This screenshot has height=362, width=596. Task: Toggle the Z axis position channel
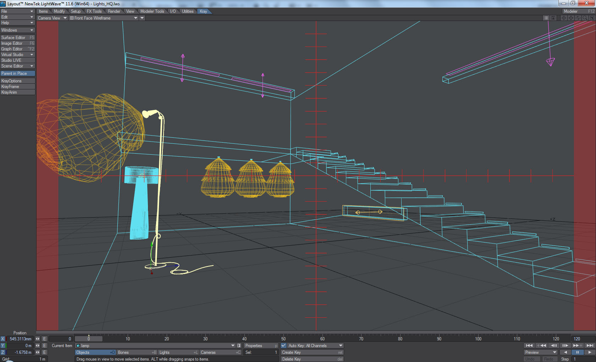pyautogui.click(x=3, y=352)
